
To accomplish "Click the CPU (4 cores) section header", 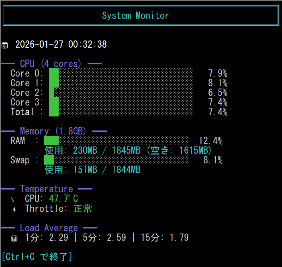I will click(51, 64).
